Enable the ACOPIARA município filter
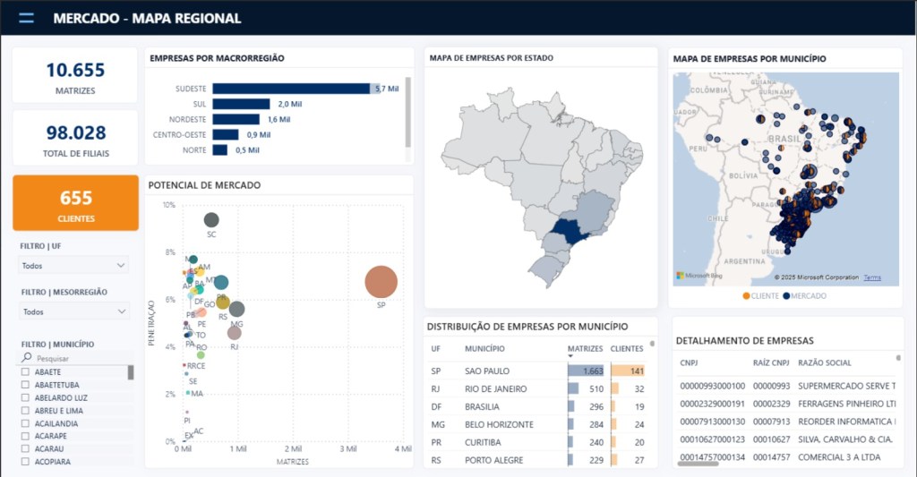 pos(26,462)
